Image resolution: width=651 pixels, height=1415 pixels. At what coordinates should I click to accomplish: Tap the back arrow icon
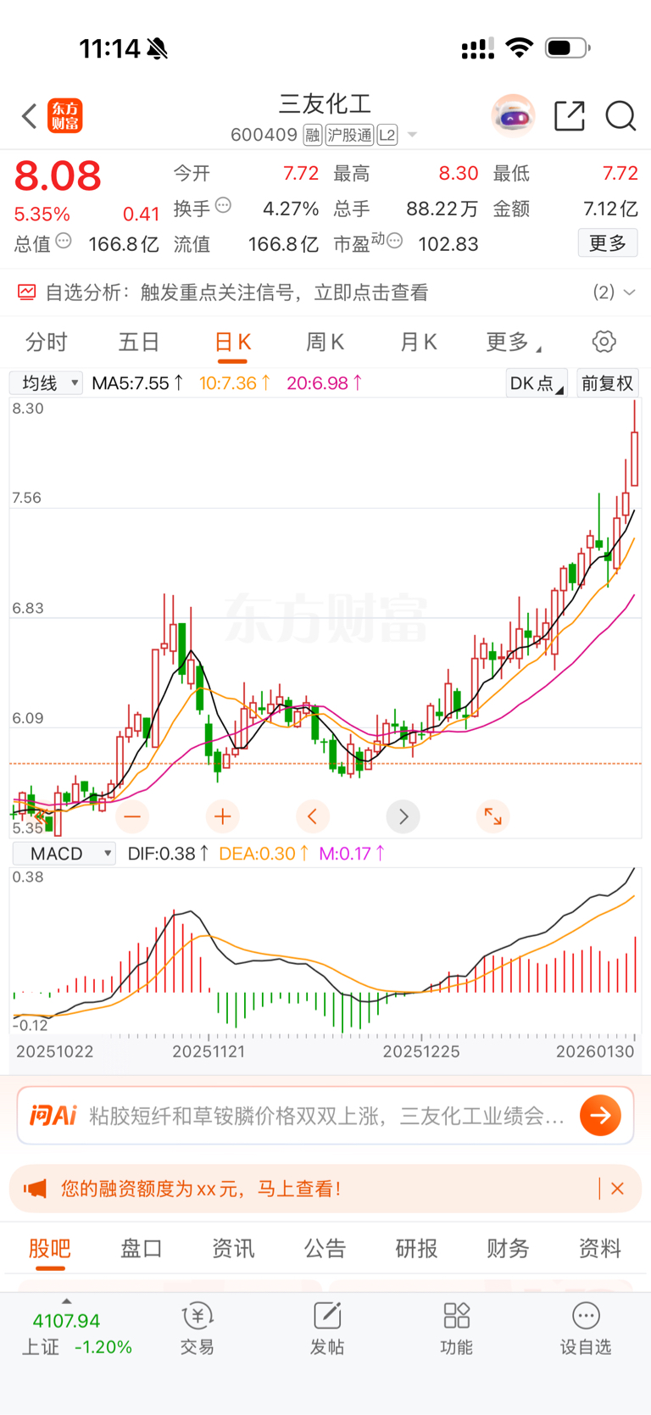click(29, 116)
